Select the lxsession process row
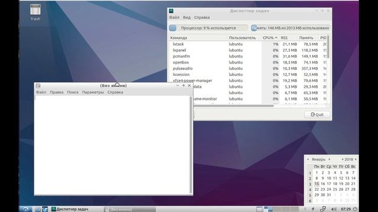This screenshot has width=378, height=212. (x=248, y=75)
